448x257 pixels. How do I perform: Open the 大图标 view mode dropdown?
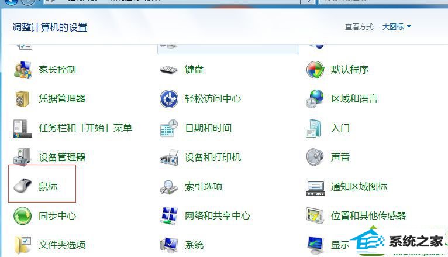click(x=397, y=27)
